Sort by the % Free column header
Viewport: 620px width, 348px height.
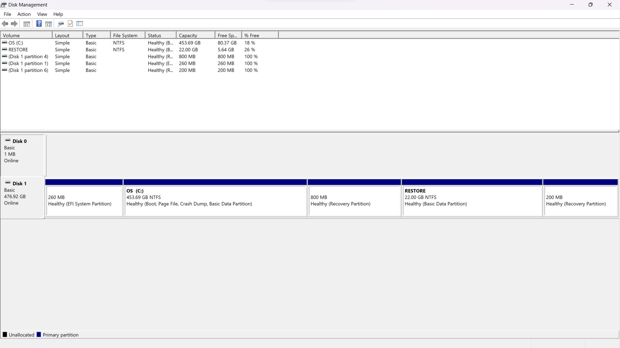tap(260, 35)
